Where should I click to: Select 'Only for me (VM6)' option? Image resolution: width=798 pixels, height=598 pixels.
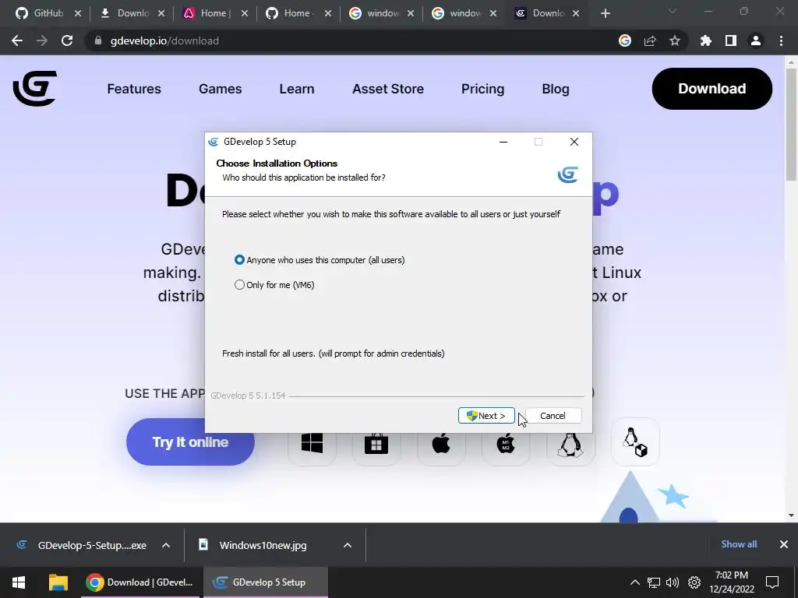pyautogui.click(x=274, y=285)
